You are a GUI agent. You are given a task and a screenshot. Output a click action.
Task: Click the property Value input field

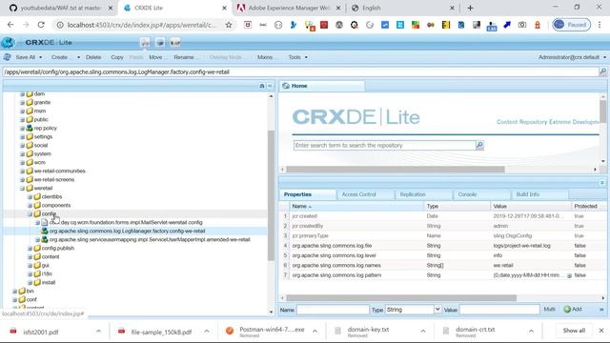pyautogui.click(x=499, y=309)
